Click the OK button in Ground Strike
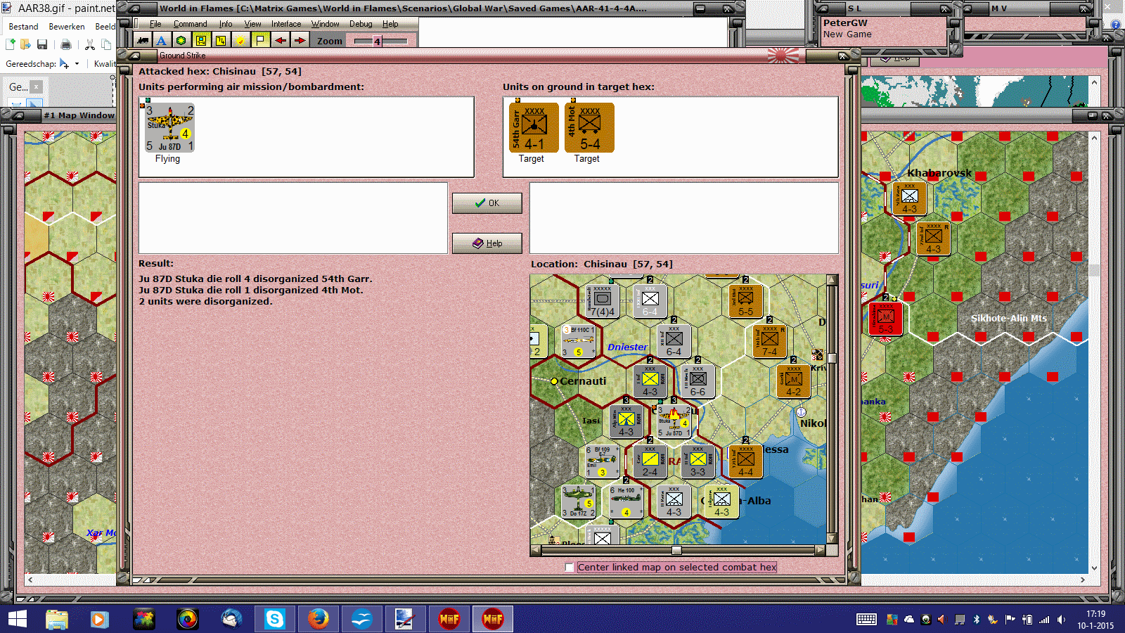This screenshot has width=1125, height=633. [x=487, y=203]
